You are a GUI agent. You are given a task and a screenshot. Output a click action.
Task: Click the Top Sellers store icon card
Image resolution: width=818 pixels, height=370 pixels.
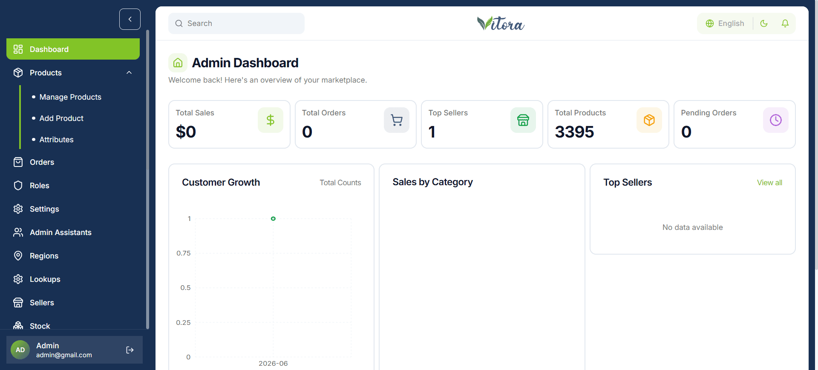[x=523, y=120]
